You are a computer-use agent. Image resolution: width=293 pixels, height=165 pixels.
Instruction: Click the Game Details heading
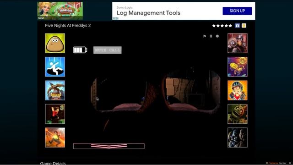pos(53,163)
